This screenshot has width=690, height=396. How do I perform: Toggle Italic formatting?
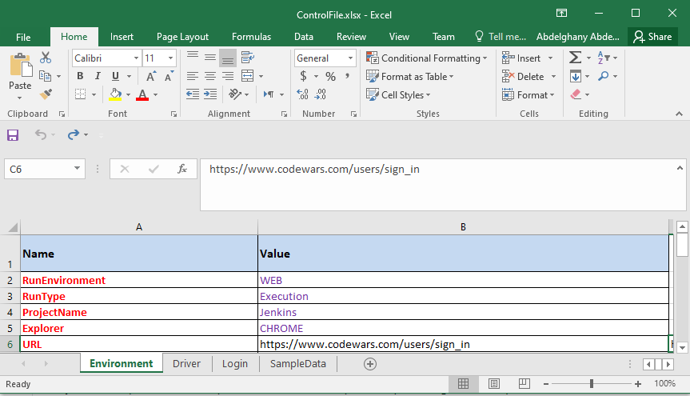coord(98,76)
